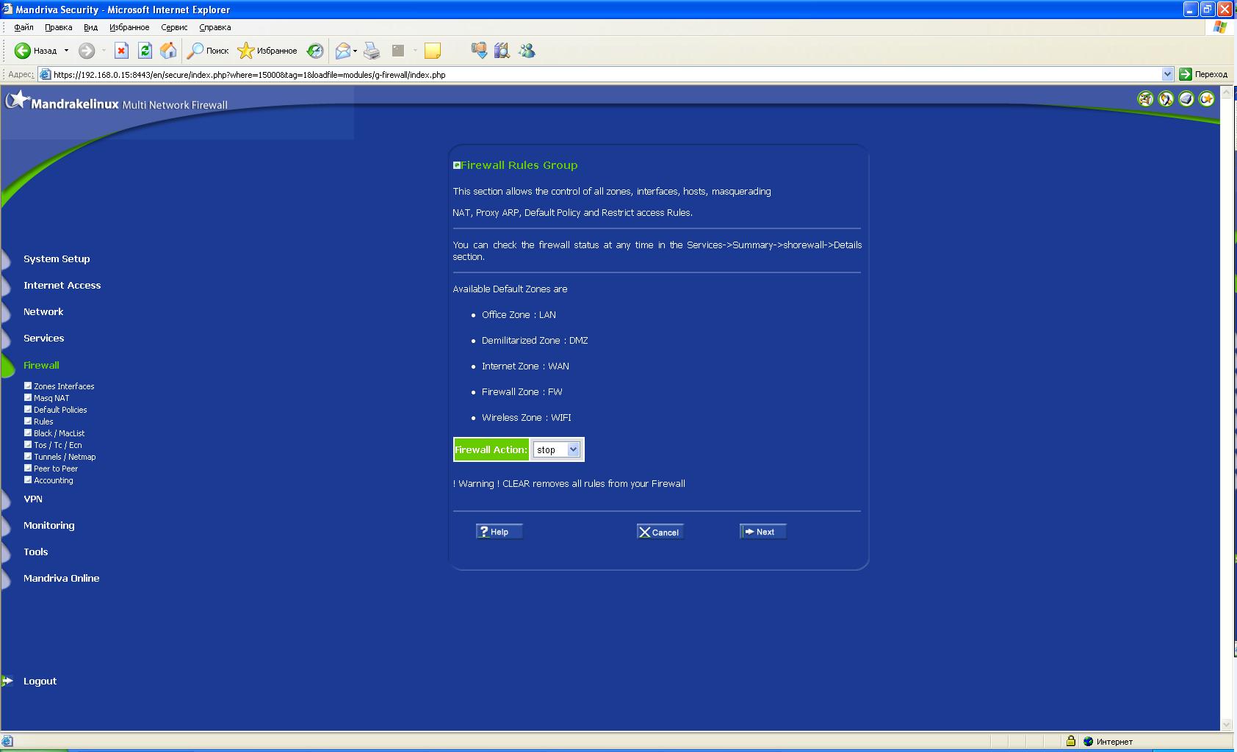
Task: Stop page loading with red X icon
Action: coord(122,51)
